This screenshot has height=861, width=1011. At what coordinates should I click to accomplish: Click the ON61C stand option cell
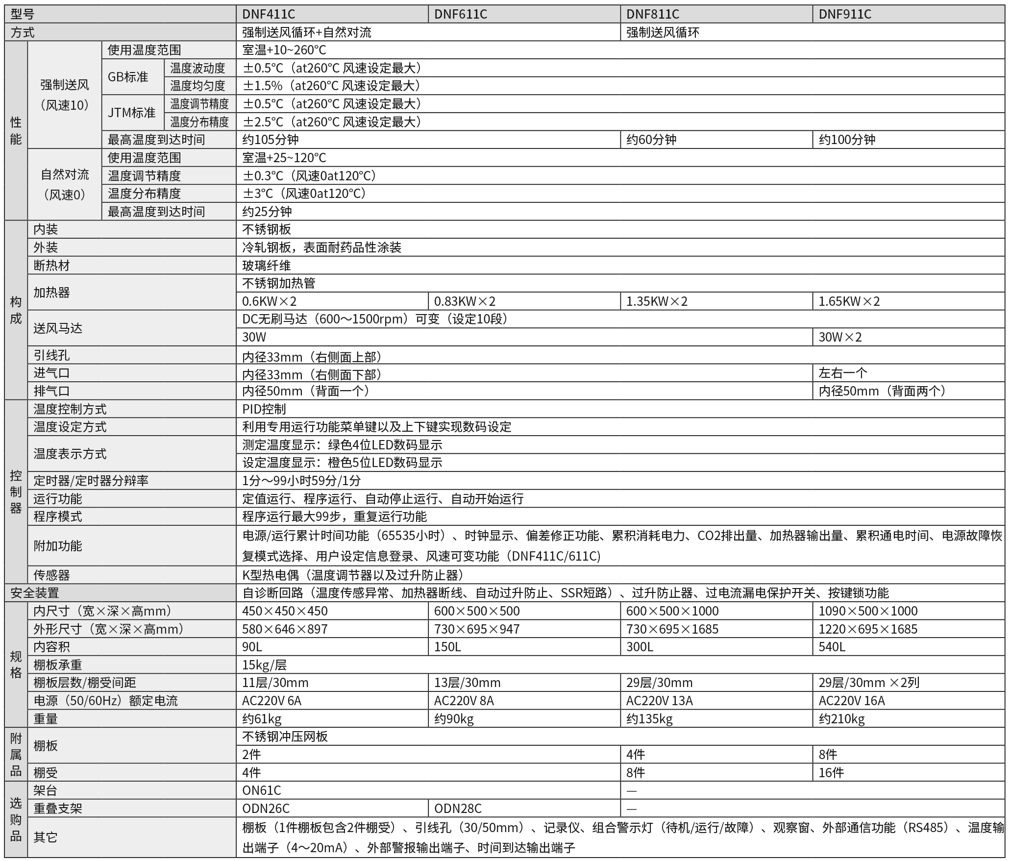(x=428, y=790)
